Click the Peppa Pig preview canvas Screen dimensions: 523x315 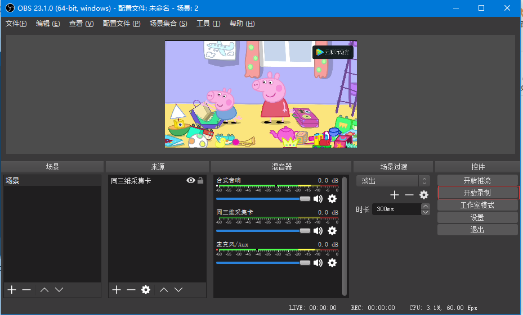261,94
